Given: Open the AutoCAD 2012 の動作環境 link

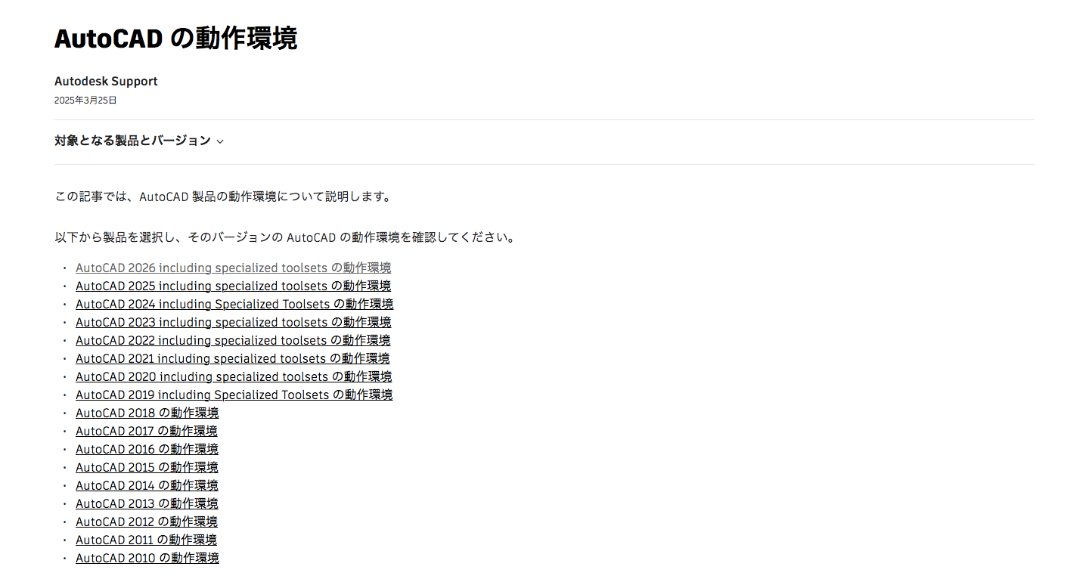Looking at the screenshot, I should [146, 522].
